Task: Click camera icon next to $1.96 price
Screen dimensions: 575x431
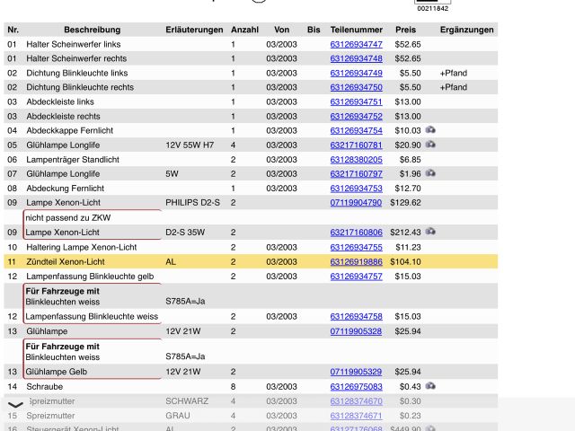Action: pyautogui.click(x=431, y=173)
